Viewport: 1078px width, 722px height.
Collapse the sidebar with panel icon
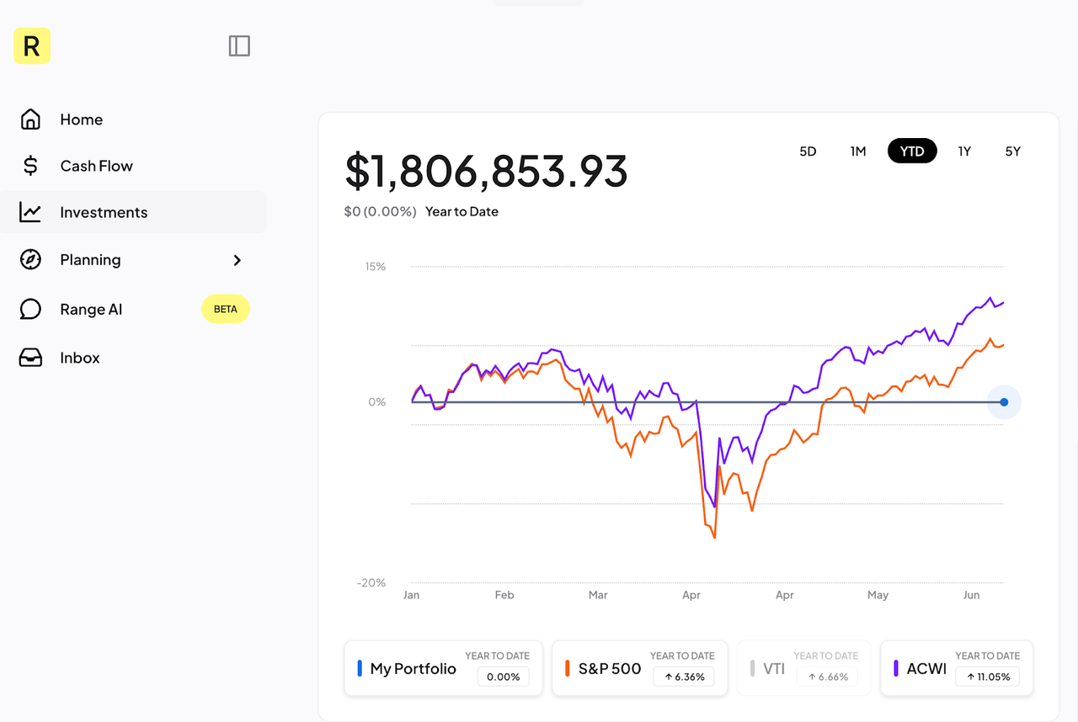[x=238, y=45]
